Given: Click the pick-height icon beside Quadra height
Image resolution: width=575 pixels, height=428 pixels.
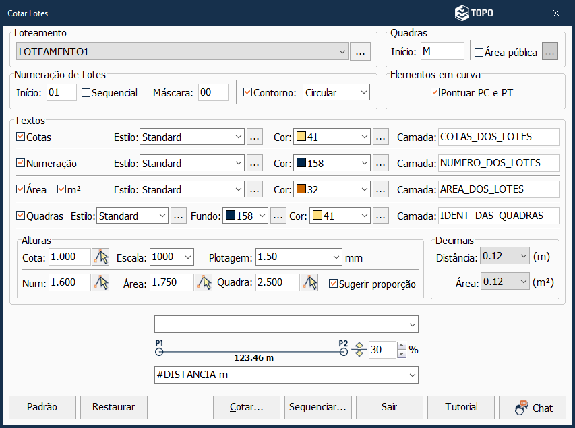Looking at the screenshot, I should [x=309, y=283].
